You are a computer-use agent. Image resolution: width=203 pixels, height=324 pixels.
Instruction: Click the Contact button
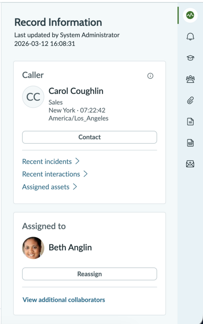click(89, 137)
